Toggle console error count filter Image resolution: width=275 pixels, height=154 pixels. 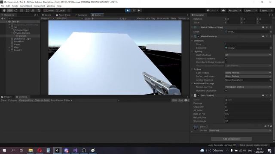186,100
